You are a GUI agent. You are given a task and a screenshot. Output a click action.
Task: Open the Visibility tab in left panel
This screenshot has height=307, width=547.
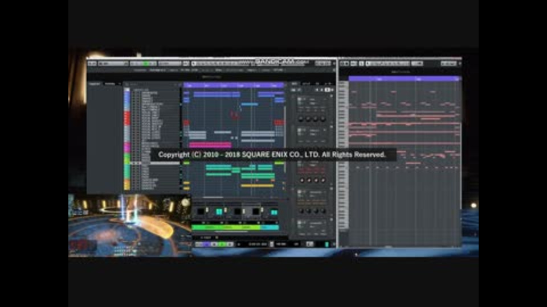pos(110,84)
